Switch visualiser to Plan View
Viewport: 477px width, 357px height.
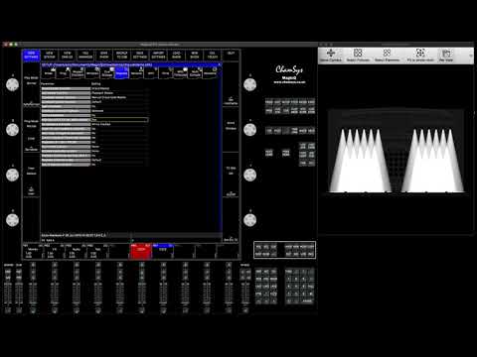tap(446, 56)
